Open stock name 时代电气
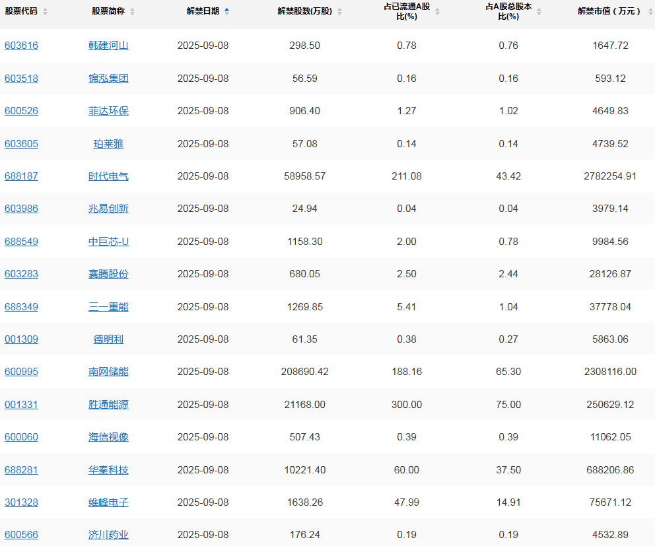Image resolution: width=655 pixels, height=546 pixels. [108, 176]
